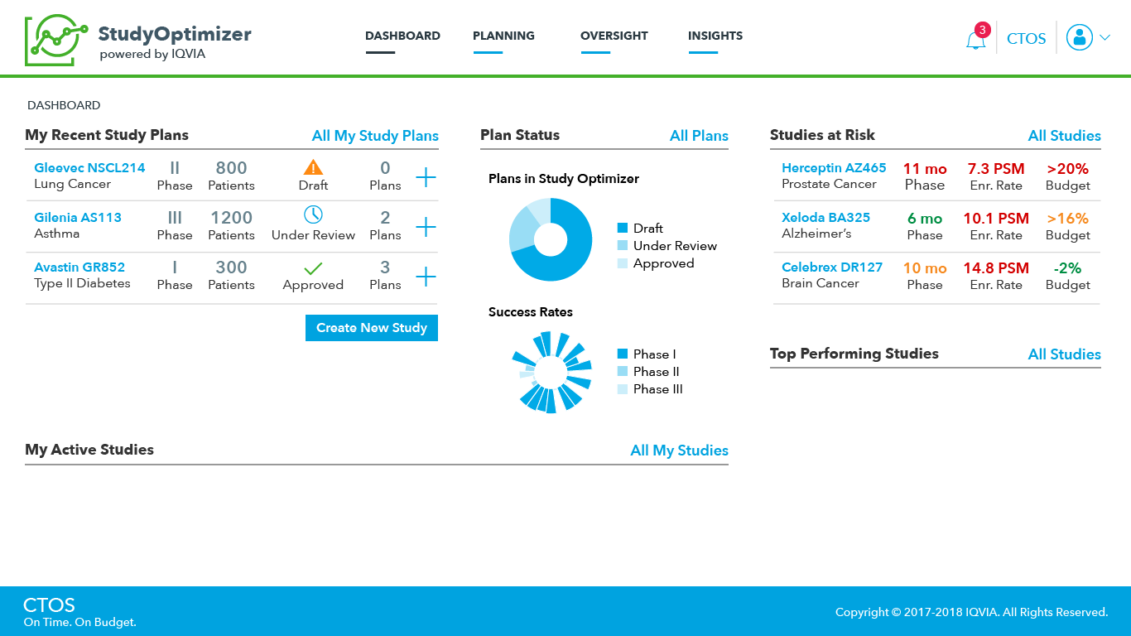The width and height of the screenshot is (1131, 636).
Task: Click the >16% budget value
Action: click(x=1068, y=219)
